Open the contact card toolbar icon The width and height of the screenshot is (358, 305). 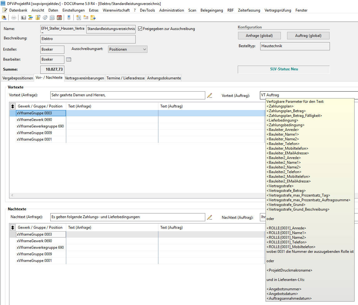coord(23,17)
